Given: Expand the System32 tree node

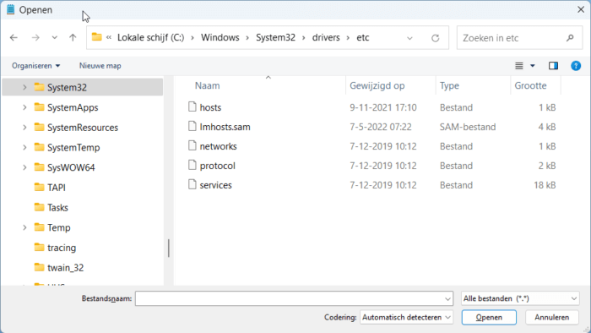Looking at the screenshot, I should tap(24, 87).
